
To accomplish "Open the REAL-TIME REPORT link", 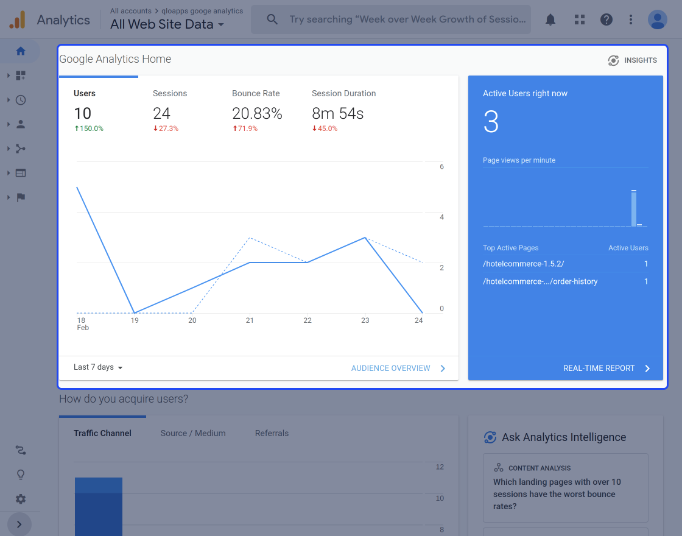I will 606,368.
